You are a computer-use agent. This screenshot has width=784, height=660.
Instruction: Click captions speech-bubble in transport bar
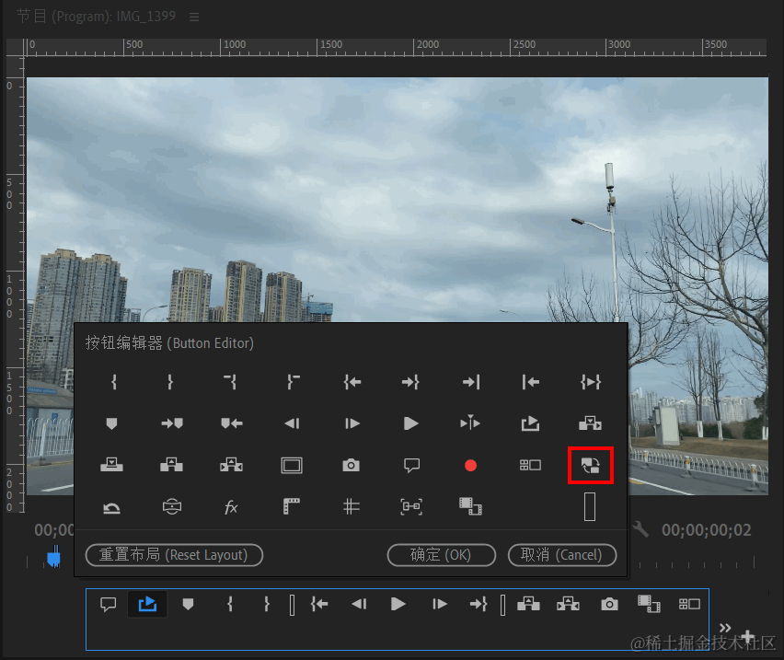coord(108,605)
